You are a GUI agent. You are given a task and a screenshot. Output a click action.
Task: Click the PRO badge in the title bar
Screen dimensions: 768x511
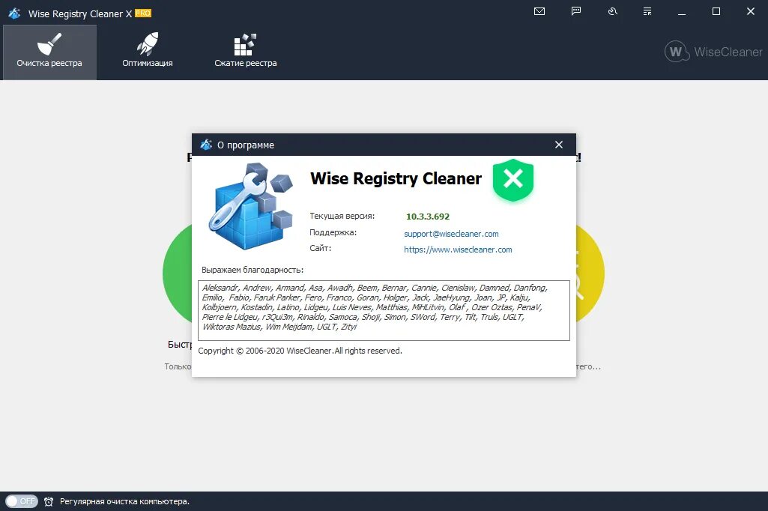(143, 13)
